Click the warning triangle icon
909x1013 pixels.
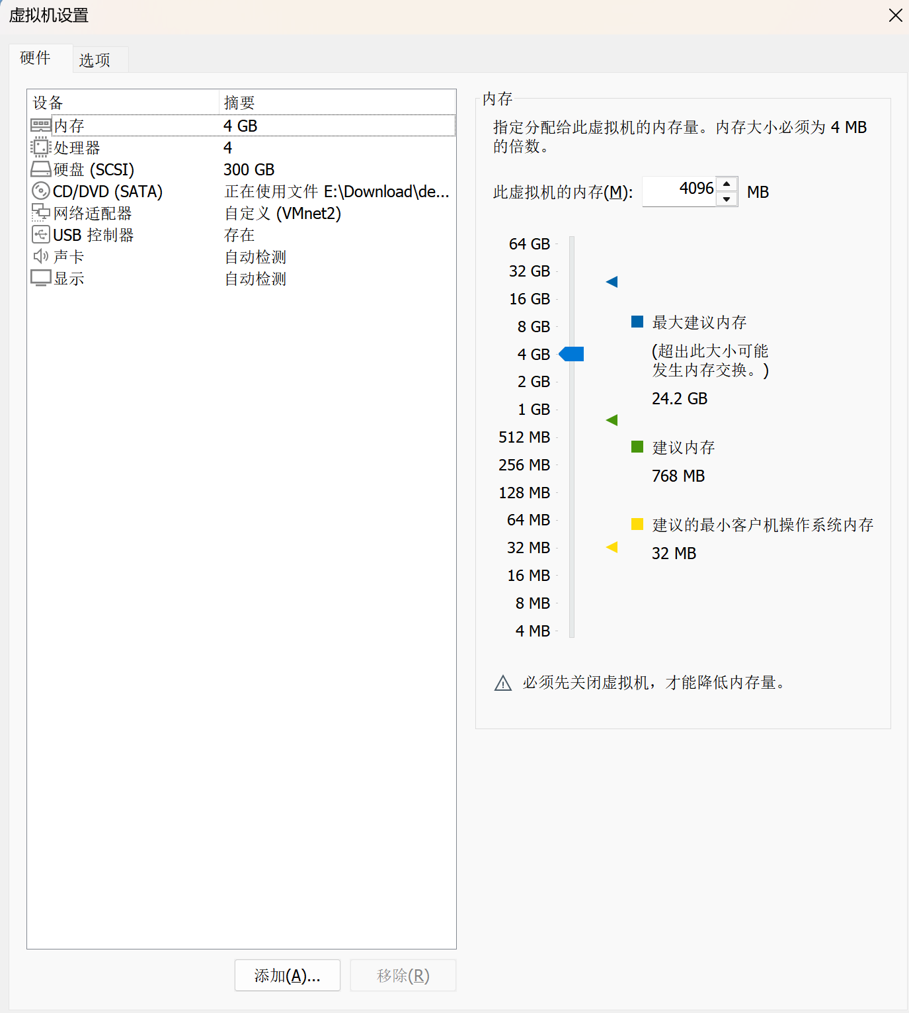pos(503,683)
